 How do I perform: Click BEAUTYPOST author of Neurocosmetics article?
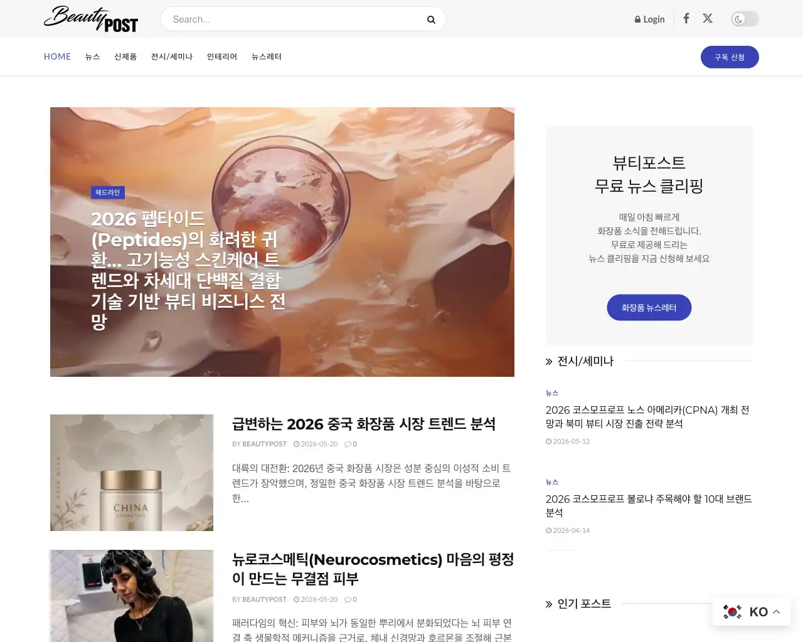click(264, 599)
